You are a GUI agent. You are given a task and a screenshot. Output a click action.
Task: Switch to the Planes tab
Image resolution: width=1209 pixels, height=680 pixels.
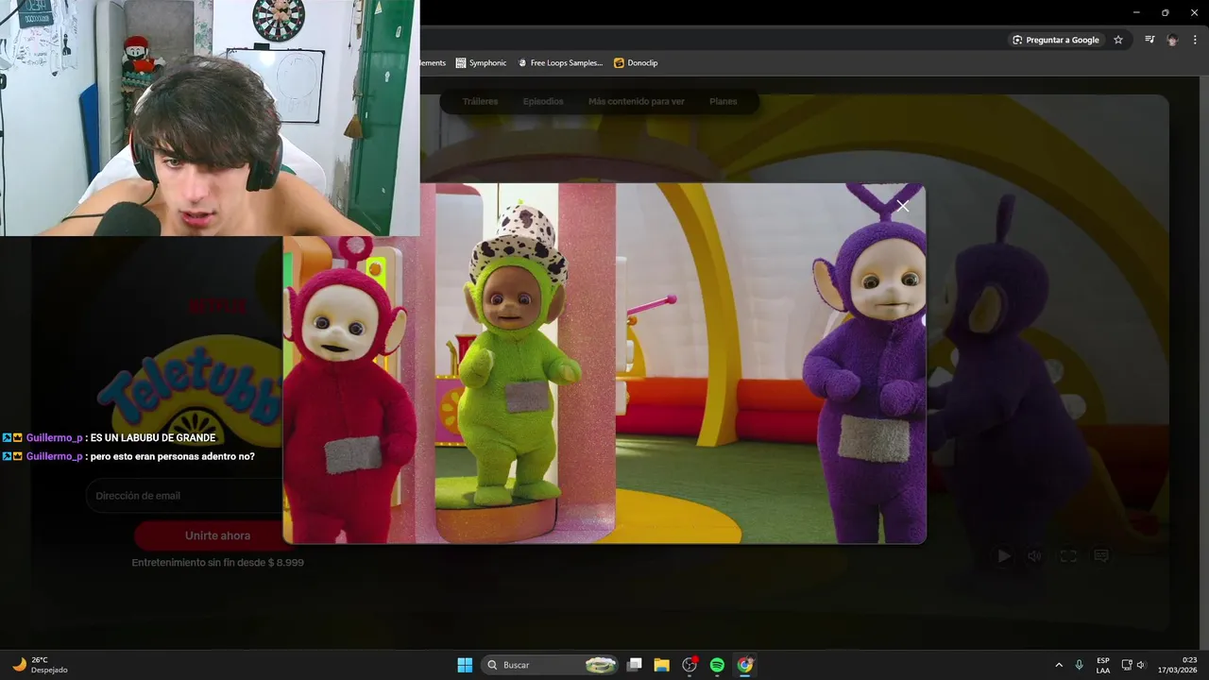pyautogui.click(x=723, y=101)
